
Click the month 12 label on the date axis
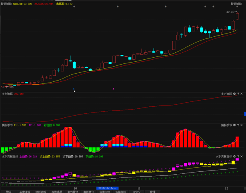pos(226,189)
